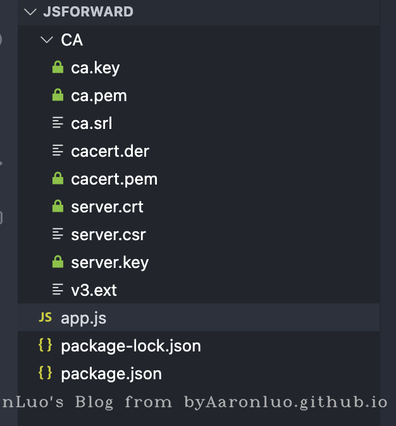Click the lock icon beside ca.pem
Screen dimensions: 396x426
coord(58,95)
